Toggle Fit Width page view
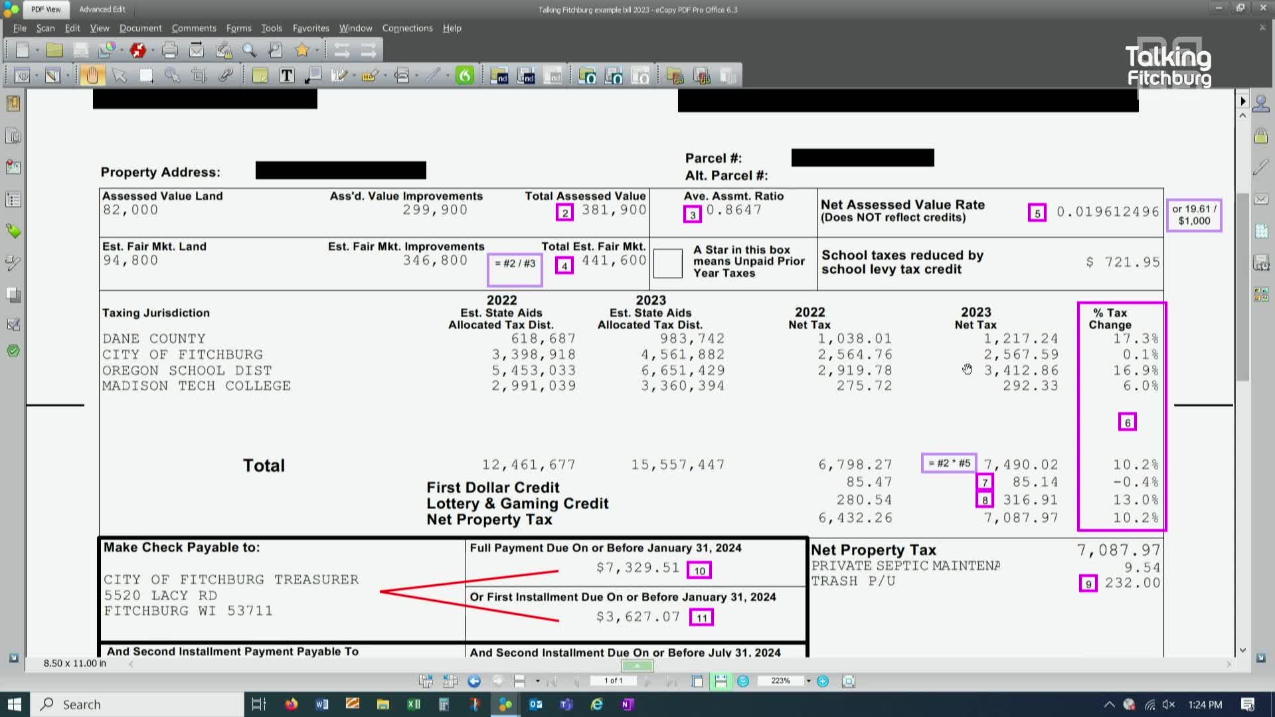The image size is (1275, 717). coord(722,680)
